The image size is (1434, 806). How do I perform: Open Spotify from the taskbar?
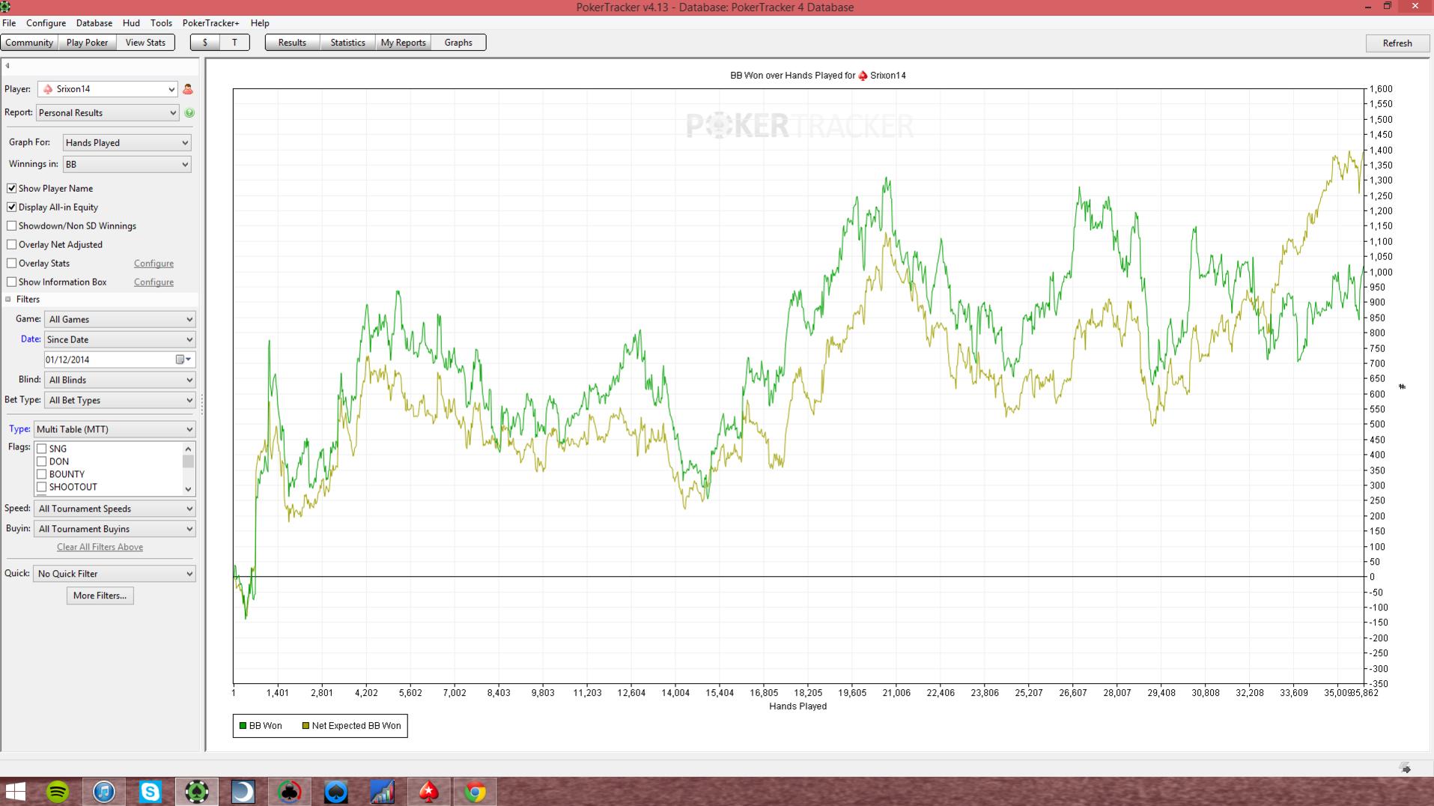point(58,792)
